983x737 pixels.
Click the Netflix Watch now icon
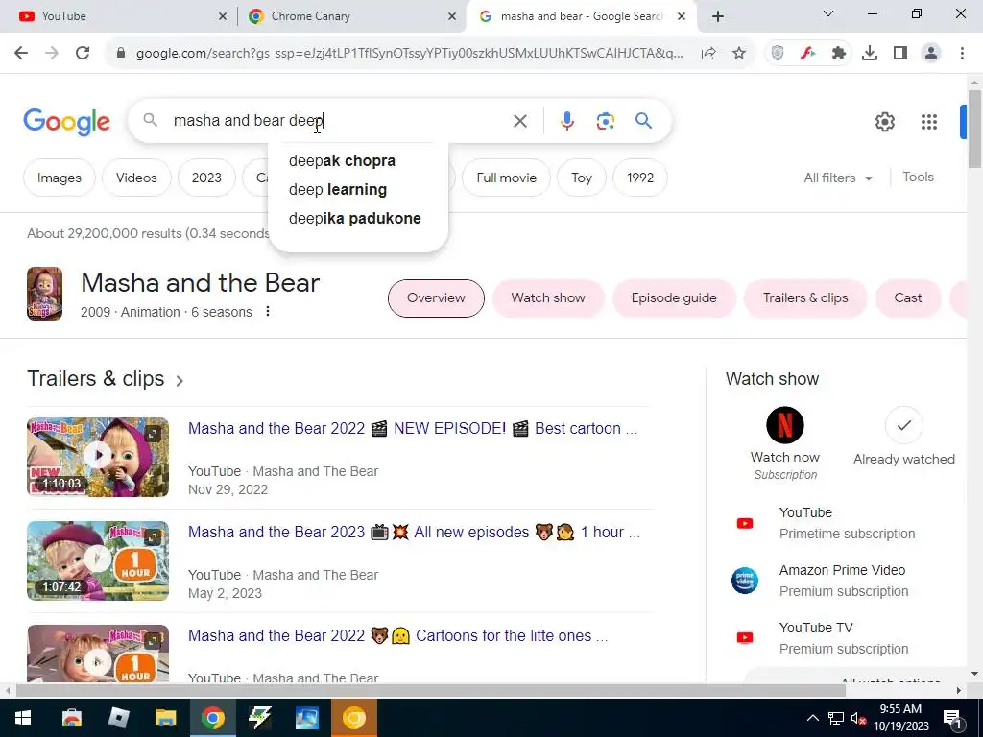coord(785,425)
